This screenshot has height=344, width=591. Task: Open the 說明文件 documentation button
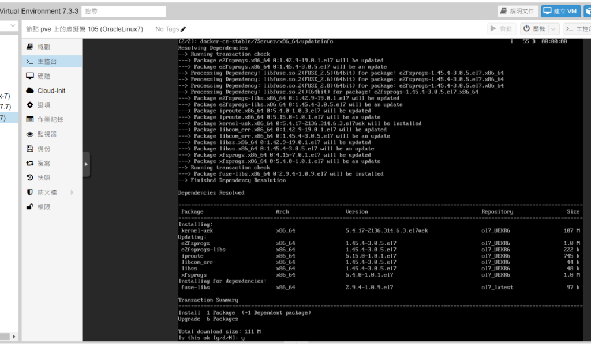518,11
